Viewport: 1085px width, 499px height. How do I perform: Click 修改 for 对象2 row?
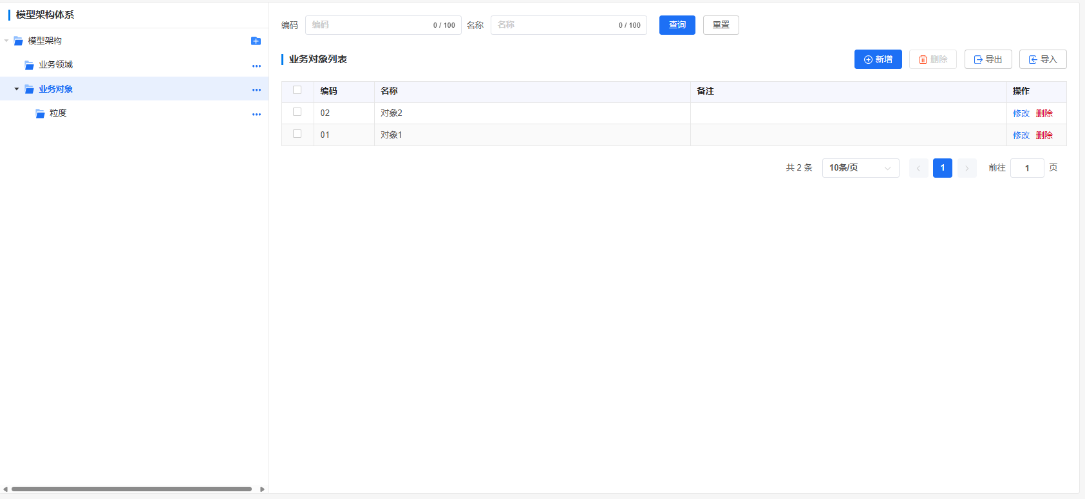point(1021,113)
